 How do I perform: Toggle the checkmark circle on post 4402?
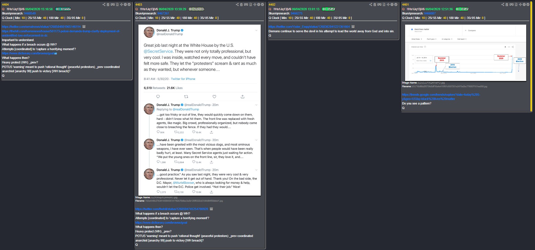click(396, 5)
